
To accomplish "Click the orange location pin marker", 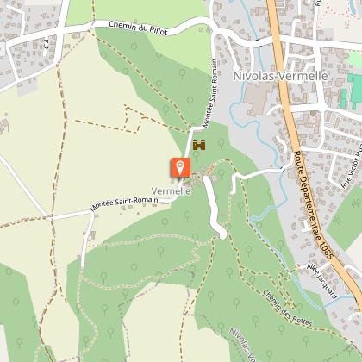I will click(x=180, y=167).
